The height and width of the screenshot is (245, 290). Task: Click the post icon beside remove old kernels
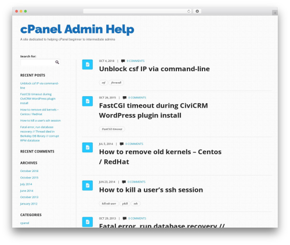click(x=88, y=148)
